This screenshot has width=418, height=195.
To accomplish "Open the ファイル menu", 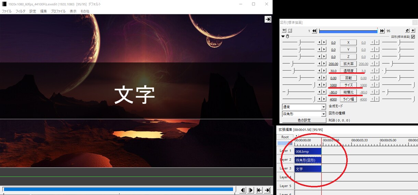I will coord(7,11).
